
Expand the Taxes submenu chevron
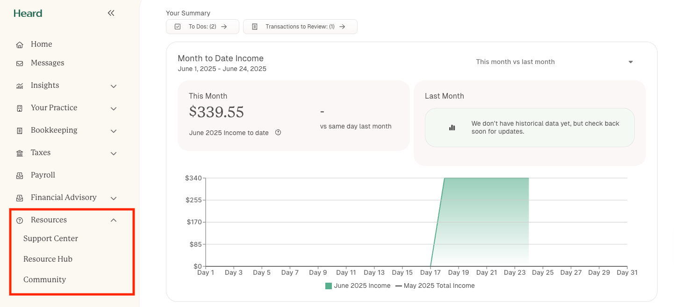coord(114,153)
